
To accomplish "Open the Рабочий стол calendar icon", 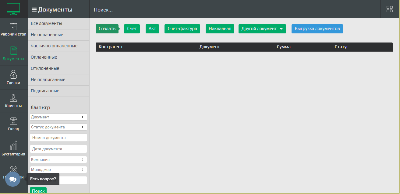I will click(13, 27).
